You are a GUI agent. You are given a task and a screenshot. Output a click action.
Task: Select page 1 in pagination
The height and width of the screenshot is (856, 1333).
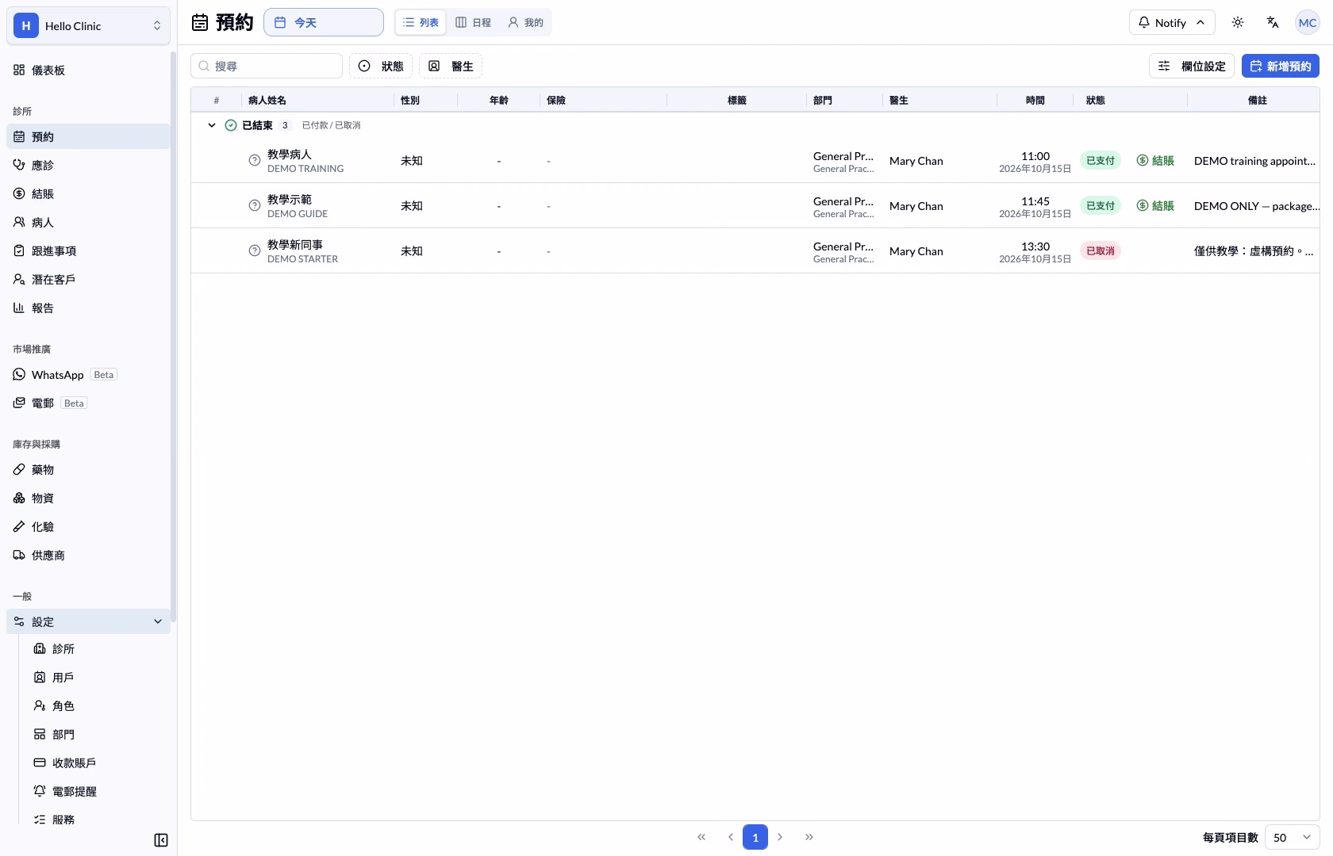755,837
